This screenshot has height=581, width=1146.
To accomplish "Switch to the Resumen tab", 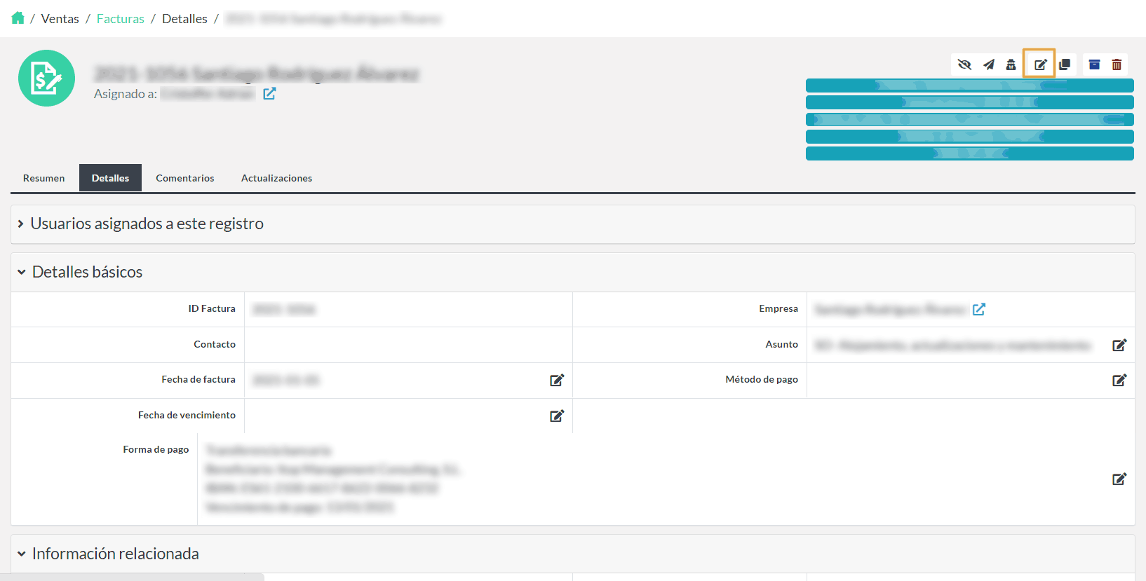I will click(43, 178).
